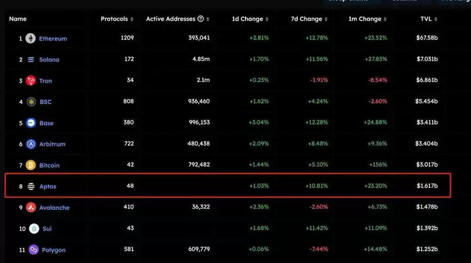Image resolution: width=471 pixels, height=263 pixels.
Task: Click the Ethereum chain logo icon
Action: 31,38
